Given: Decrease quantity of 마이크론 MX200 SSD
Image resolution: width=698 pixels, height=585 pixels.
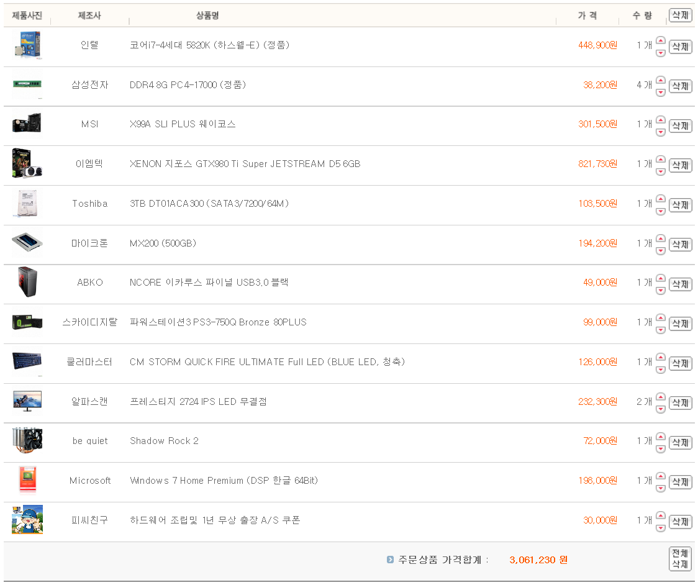Looking at the screenshot, I should (661, 251).
